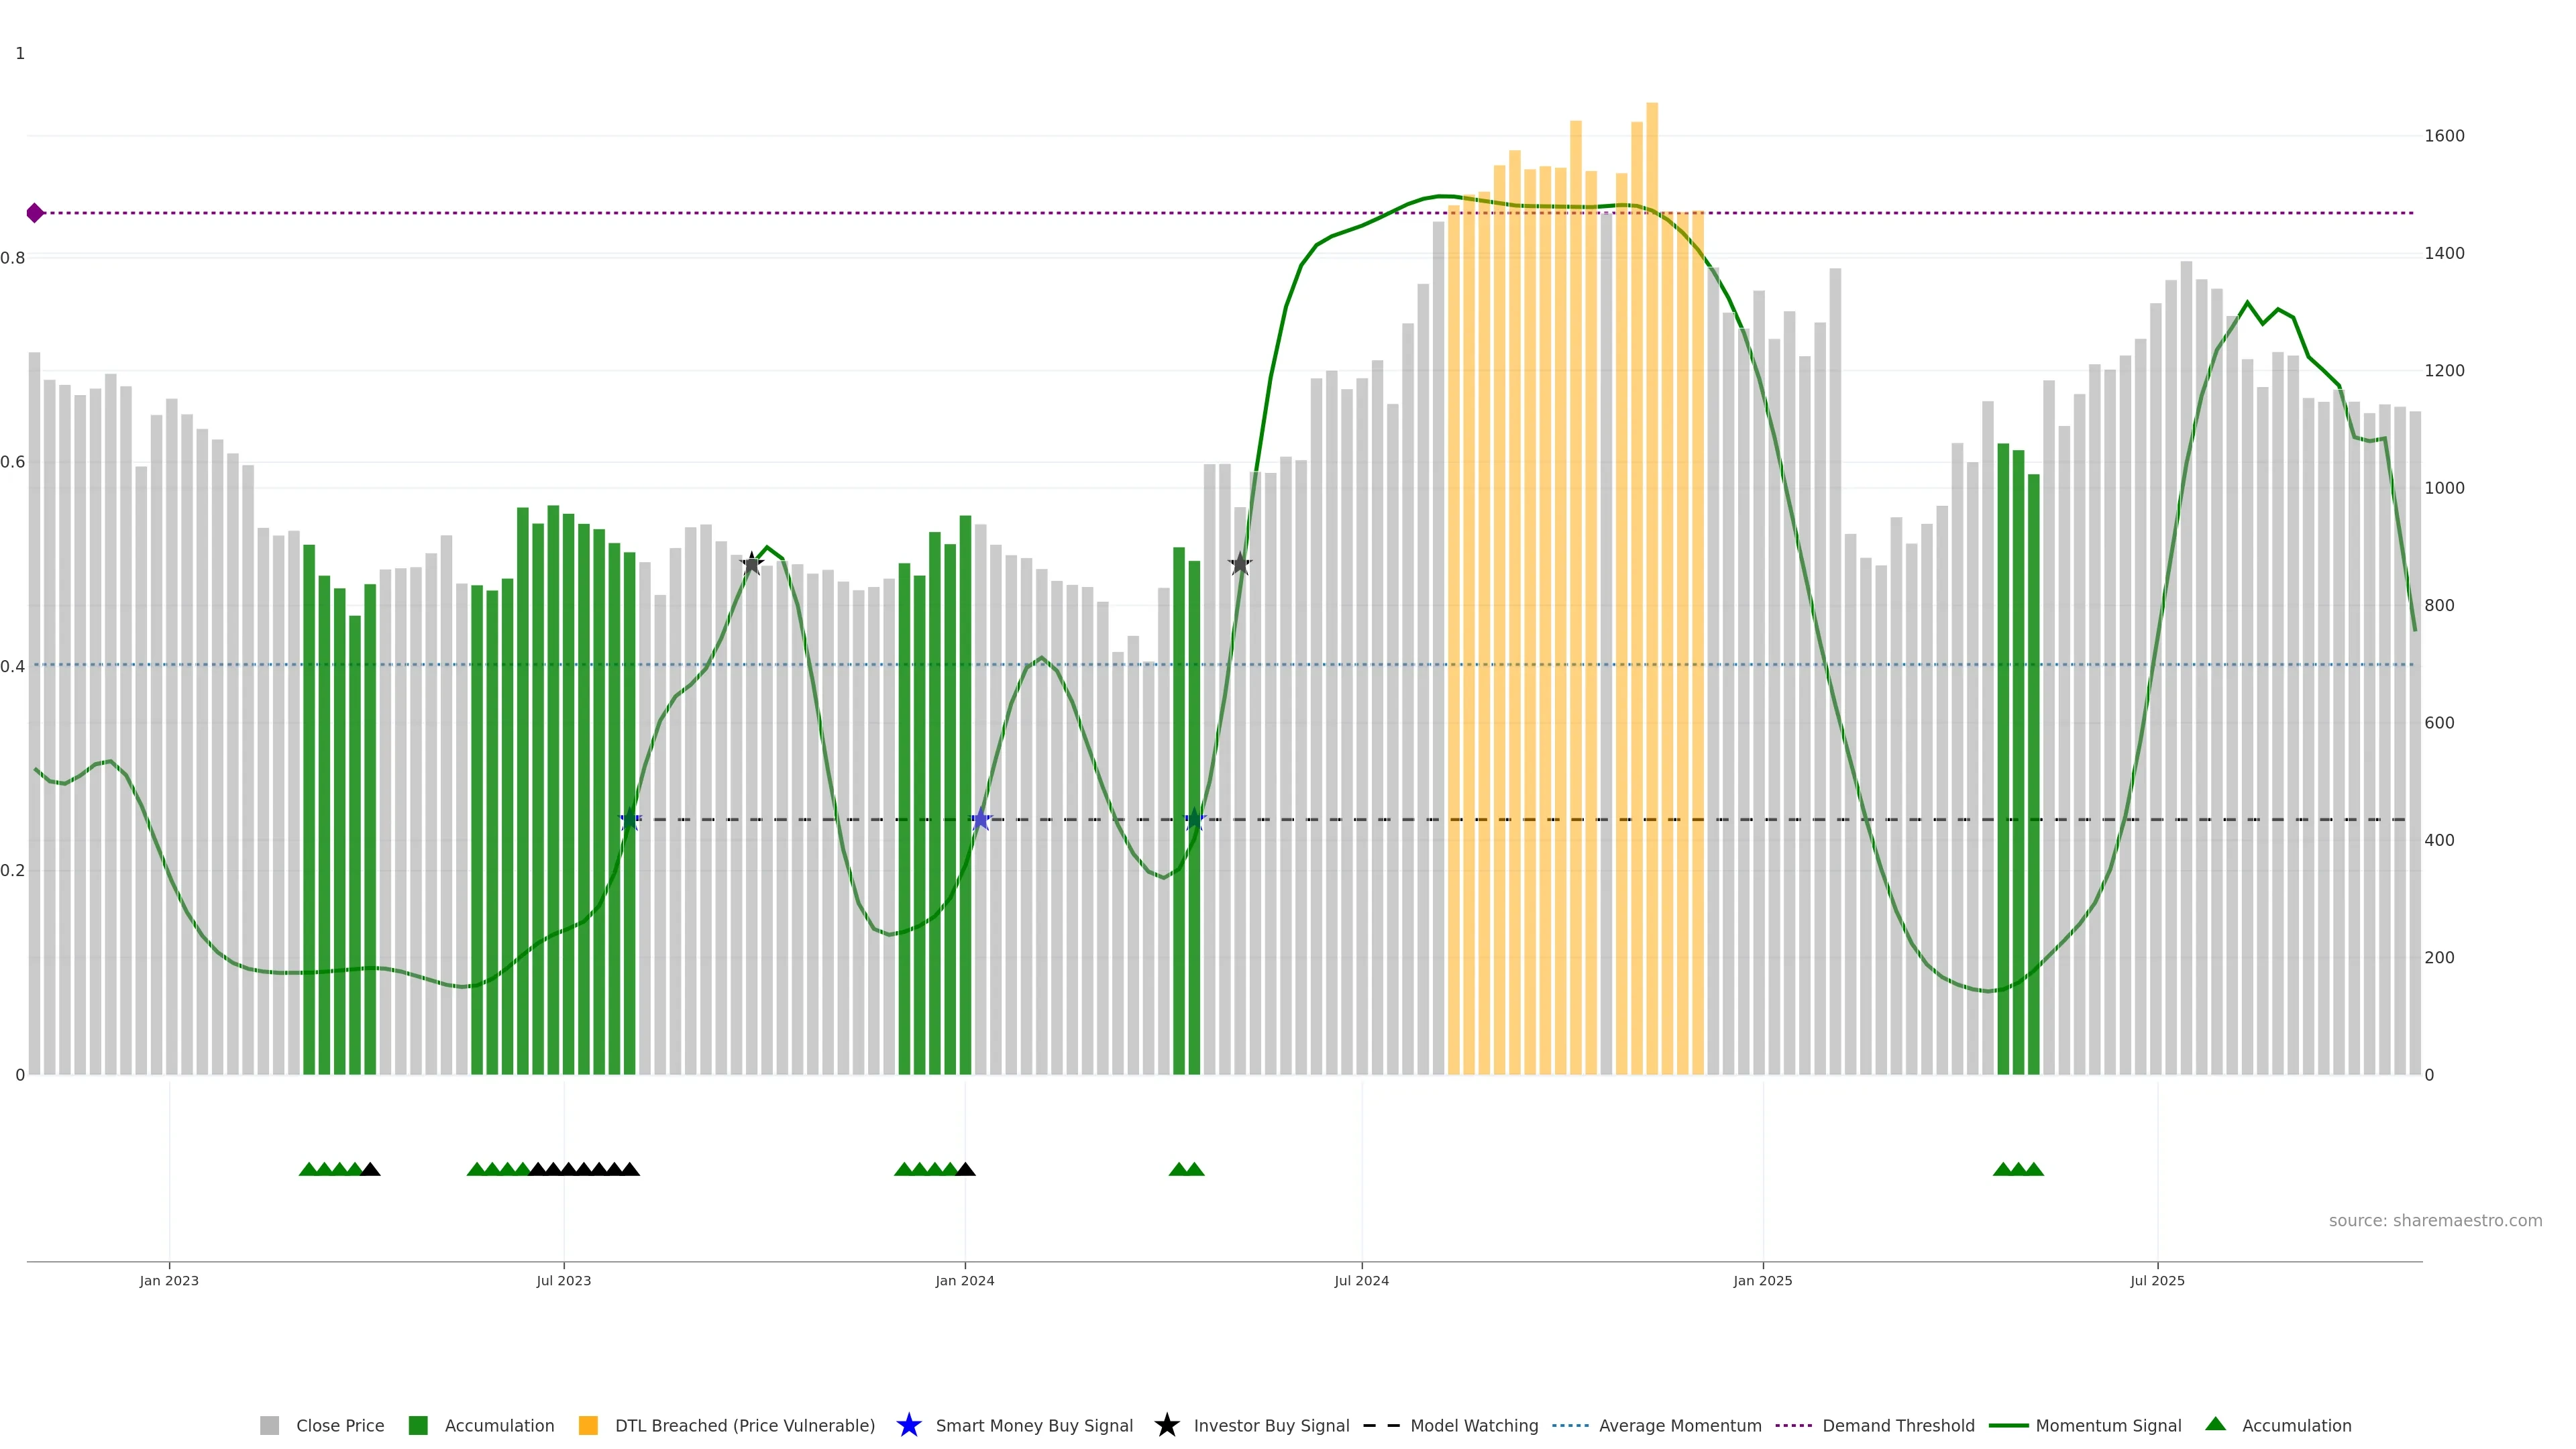Viewport: 2576px width, 1449px height.
Task: Click the black Investor Buy star near Oct 2023
Action: (752, 564)
